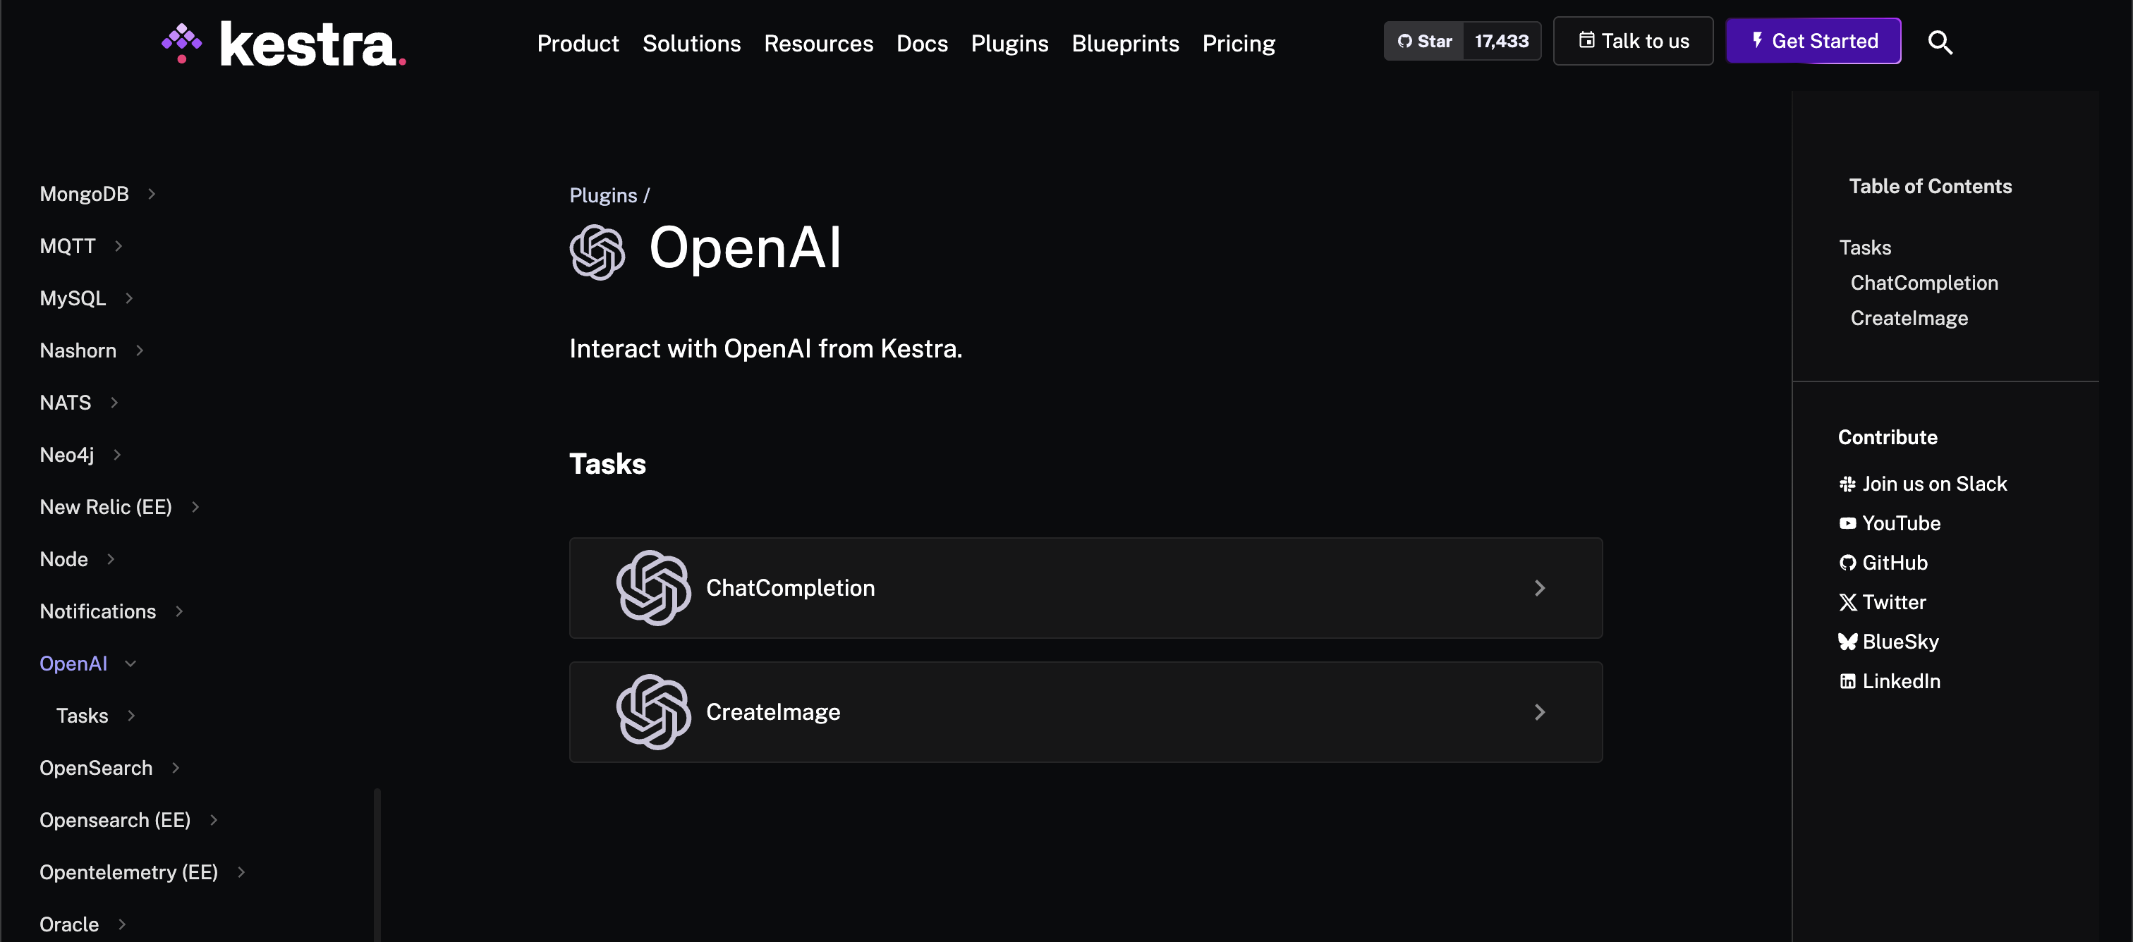Viewport: 2133px width, 942px height.
Task: Open Slack via the Slack icon link
Action: [1849, 484]
